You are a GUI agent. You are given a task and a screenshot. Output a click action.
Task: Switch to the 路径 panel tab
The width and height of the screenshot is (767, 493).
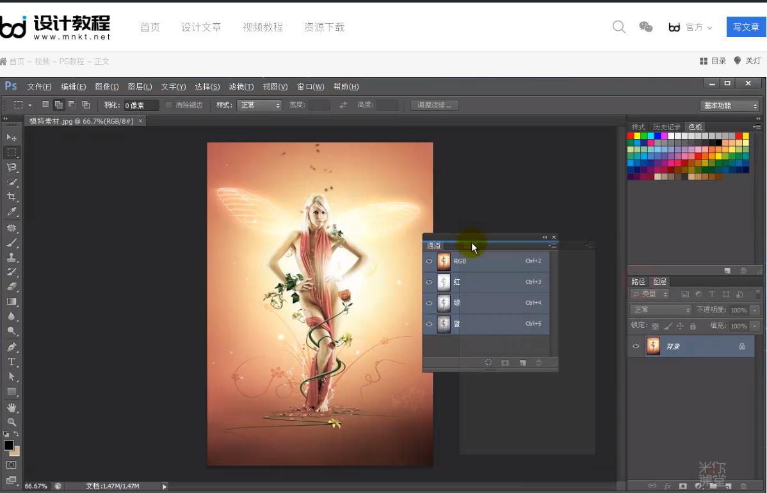click(638, 281)
